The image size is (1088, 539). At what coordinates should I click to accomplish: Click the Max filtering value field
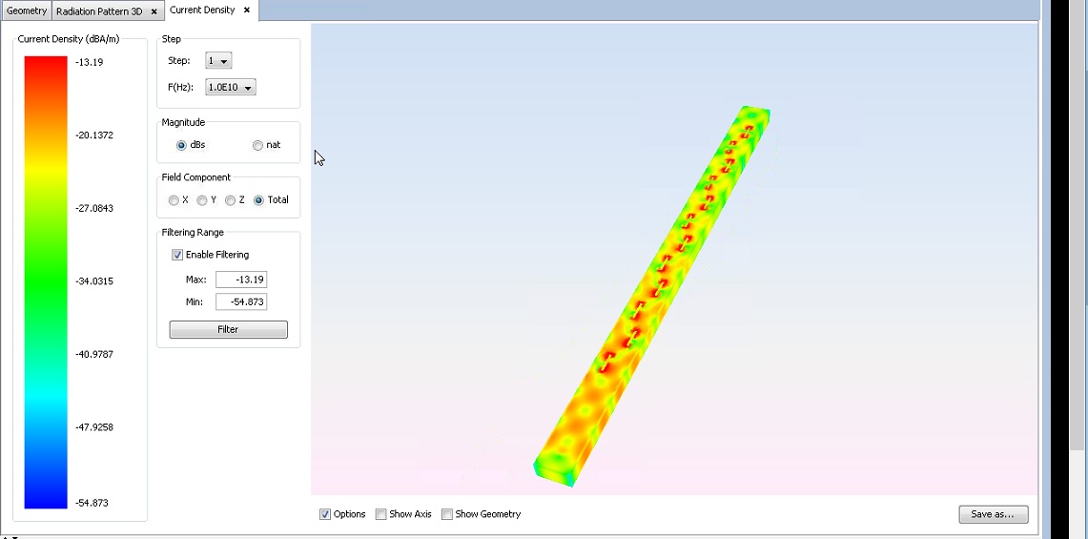pos(240,280)
